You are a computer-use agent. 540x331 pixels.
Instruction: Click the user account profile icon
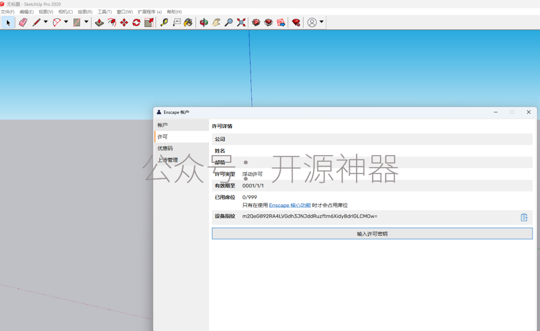(x=312, y=22)
